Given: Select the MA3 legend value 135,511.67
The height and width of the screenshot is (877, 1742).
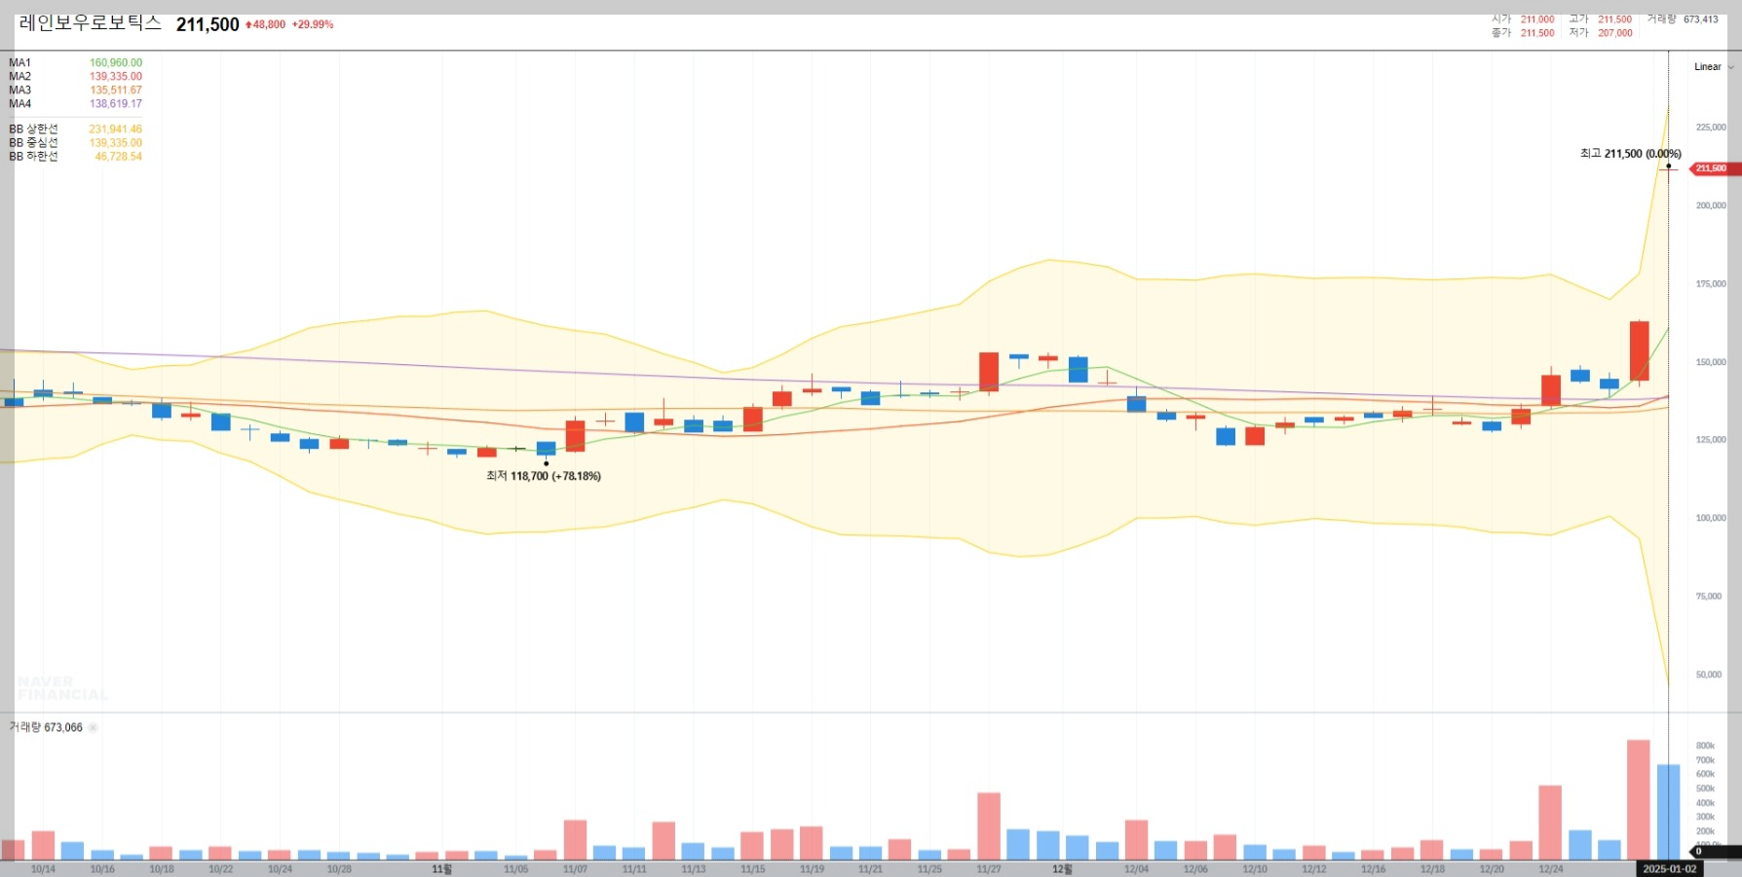Looking at the screenshot, I should tap(116, 91).
